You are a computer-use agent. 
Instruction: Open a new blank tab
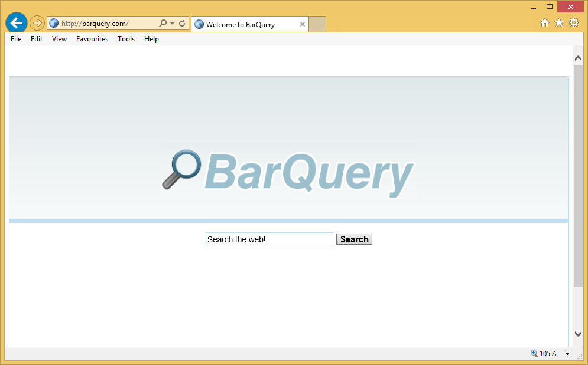pyautogui.click(x=317, y=24)
